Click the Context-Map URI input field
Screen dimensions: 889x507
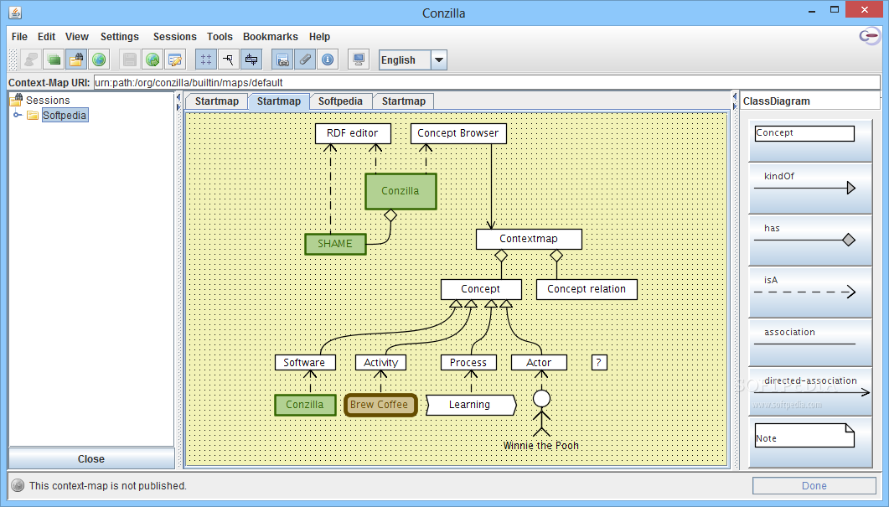click(x=487, y=82)
